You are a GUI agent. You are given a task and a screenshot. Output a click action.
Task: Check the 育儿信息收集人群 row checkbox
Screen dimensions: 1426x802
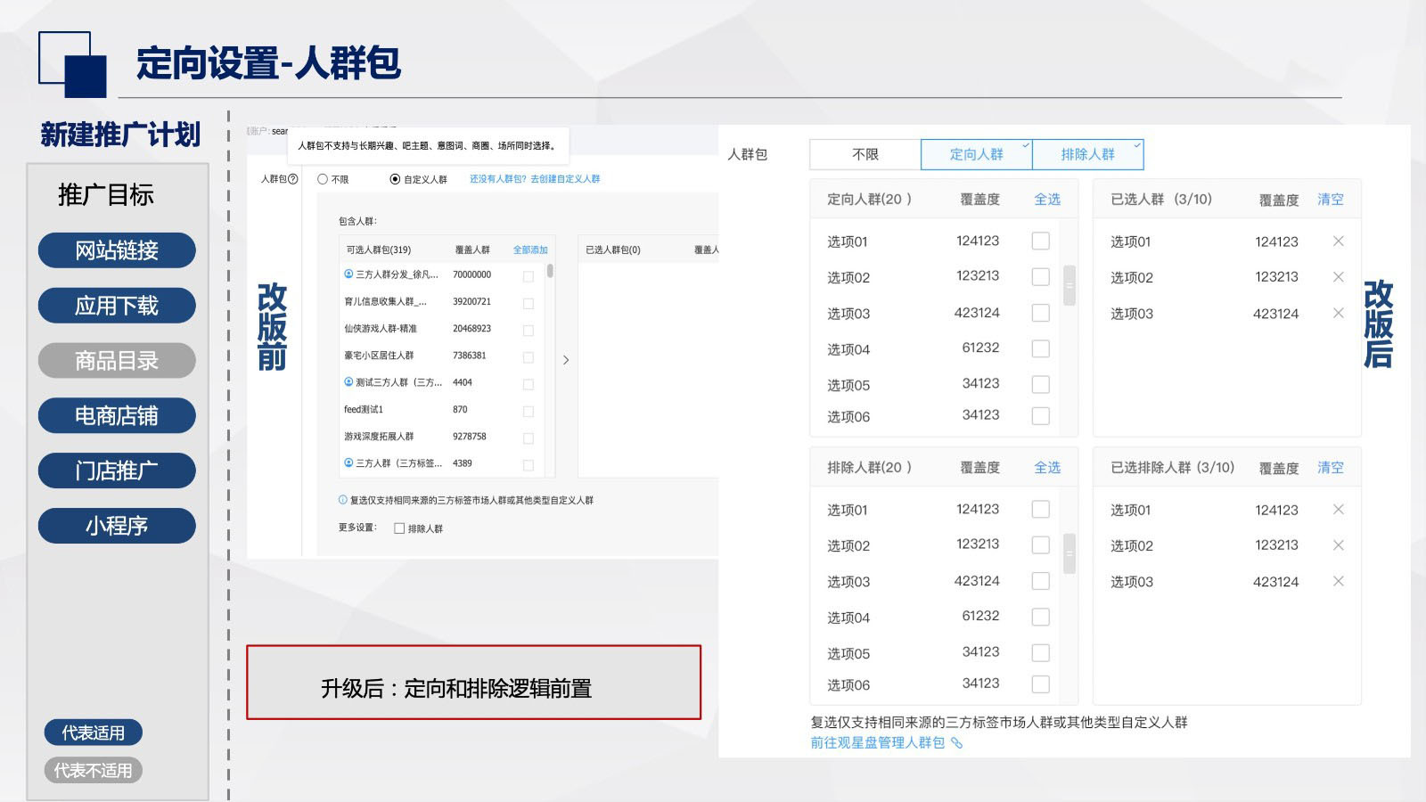(x=528, y=303)
